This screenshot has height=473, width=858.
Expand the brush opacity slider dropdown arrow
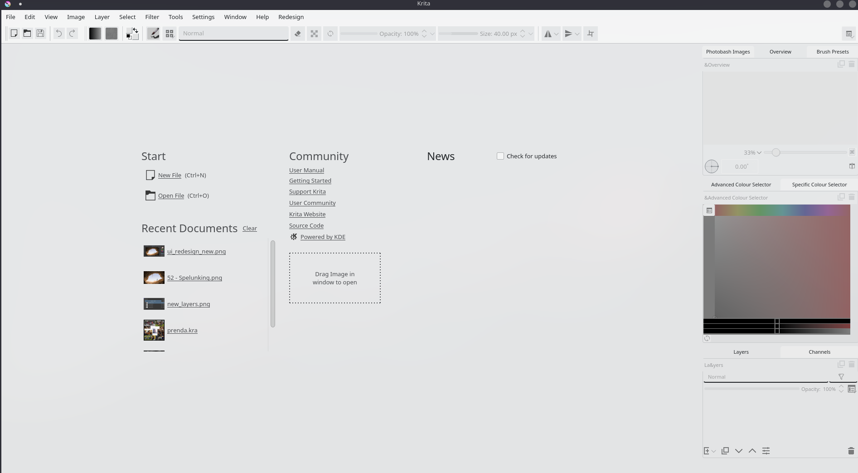(x=432, y=34)
